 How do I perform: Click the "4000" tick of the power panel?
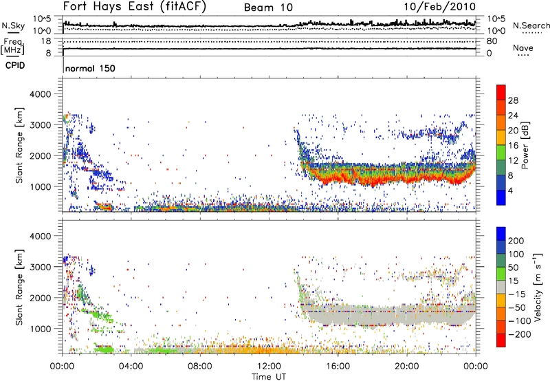(41, 94)
